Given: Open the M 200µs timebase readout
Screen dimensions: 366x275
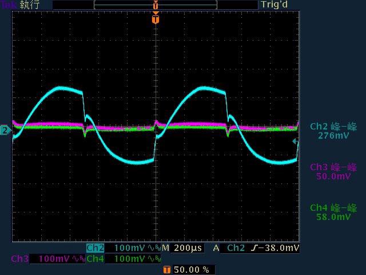Looking at the screenshot, I should (183, 249).
